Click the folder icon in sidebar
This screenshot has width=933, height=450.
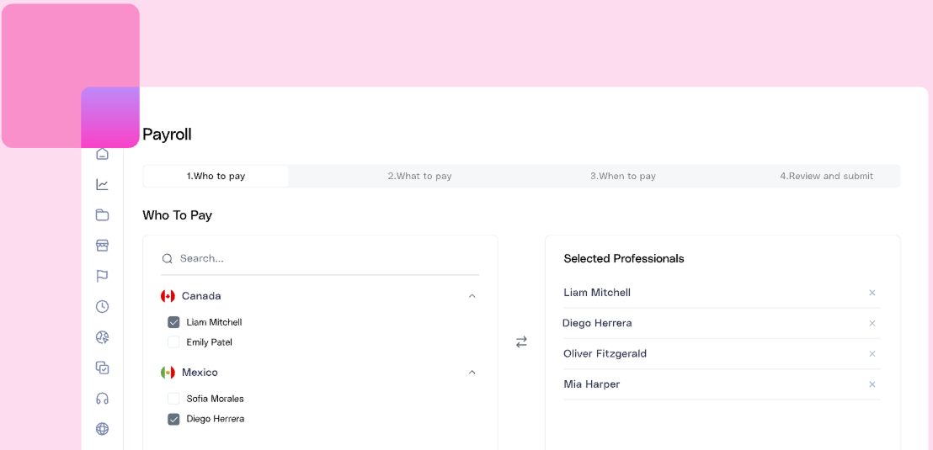(x=102, y=214)
